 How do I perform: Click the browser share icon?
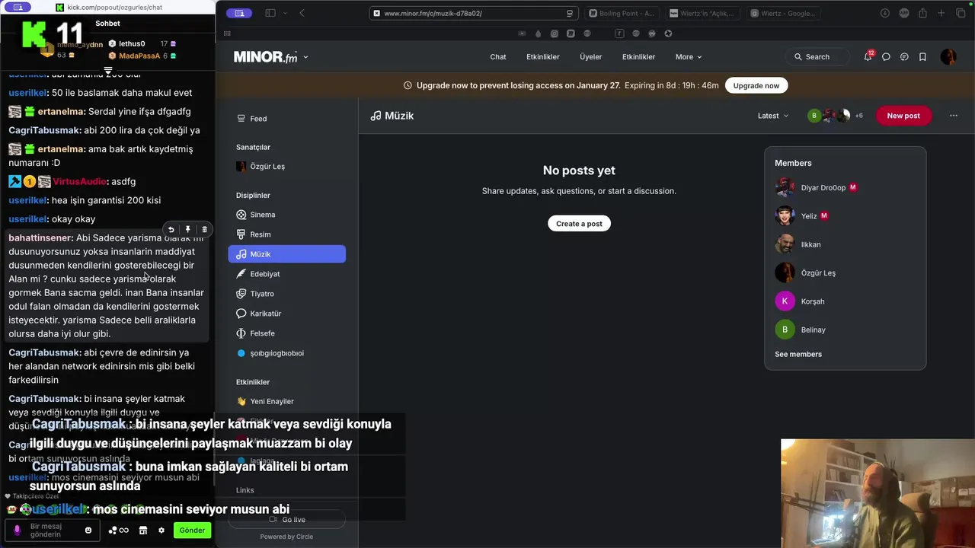(x=922, y=13)
